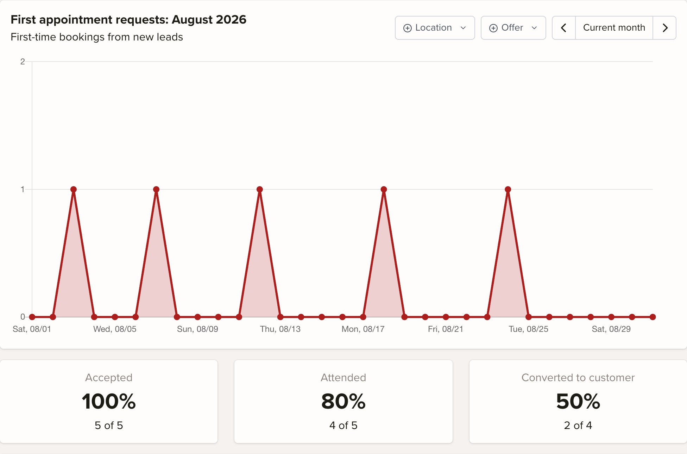Click the Current month button

(x=614, y=28)
